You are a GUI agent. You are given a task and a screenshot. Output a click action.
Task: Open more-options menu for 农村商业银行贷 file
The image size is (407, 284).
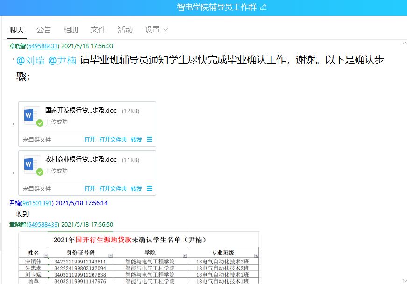tap(150, 188)
